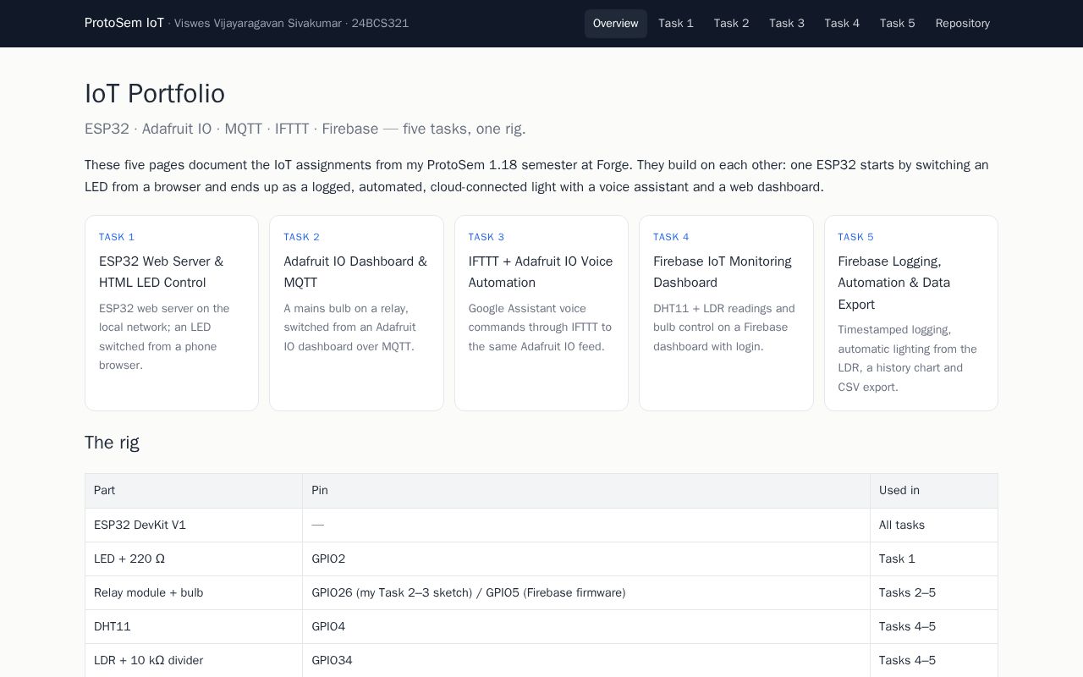Click the 'Used in' column header

(x=934, y=491)
